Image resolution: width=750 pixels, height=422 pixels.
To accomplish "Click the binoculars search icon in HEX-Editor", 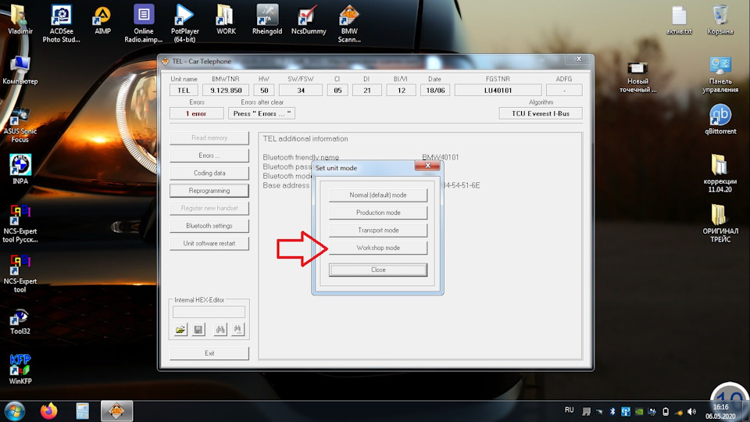I will [x=220, y=330].
